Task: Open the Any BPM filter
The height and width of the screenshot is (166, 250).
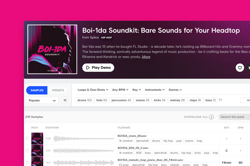Action: click(x=120, y=90)
